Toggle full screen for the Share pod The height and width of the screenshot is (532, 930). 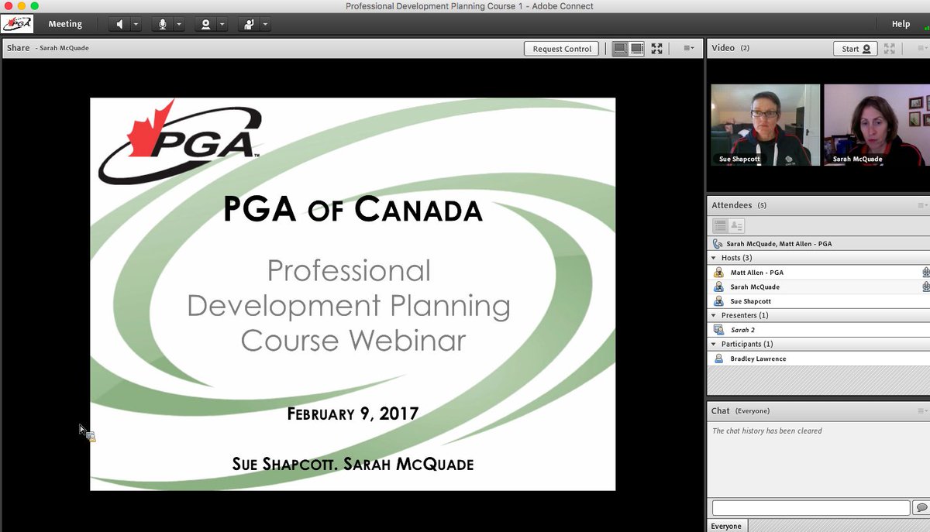[657, 48]
